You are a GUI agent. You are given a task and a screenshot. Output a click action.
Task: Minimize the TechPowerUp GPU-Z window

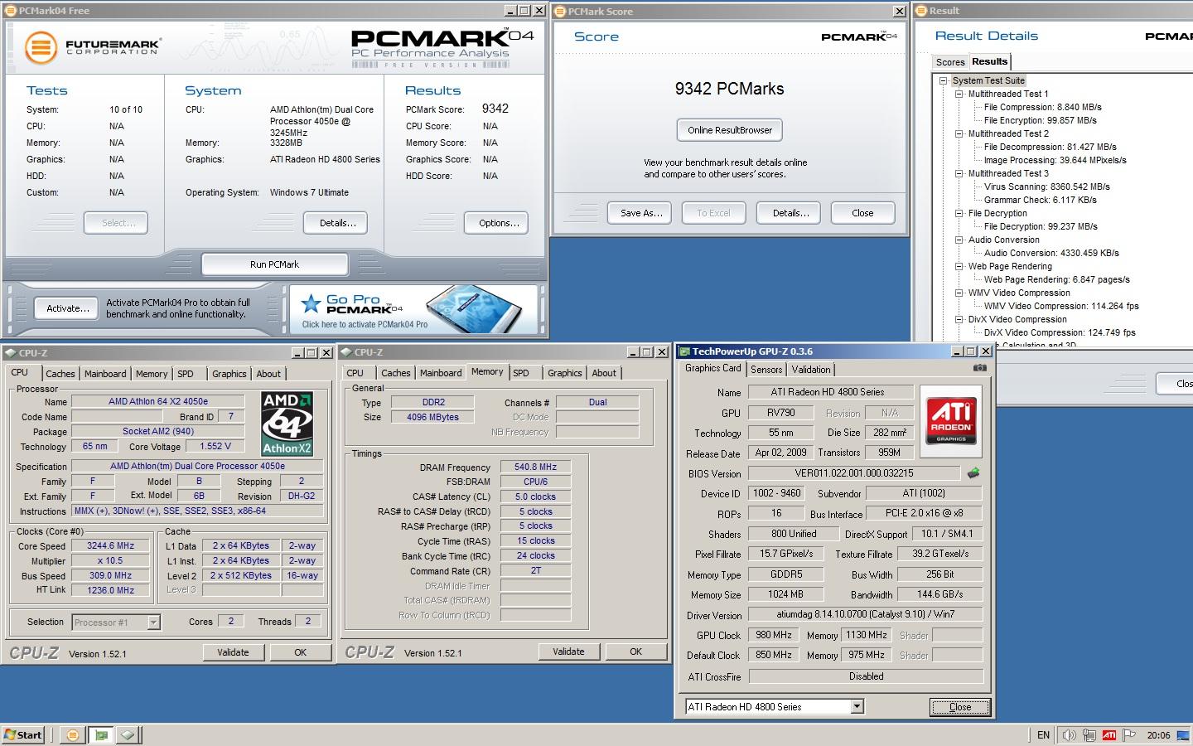[x=955, y=351]
